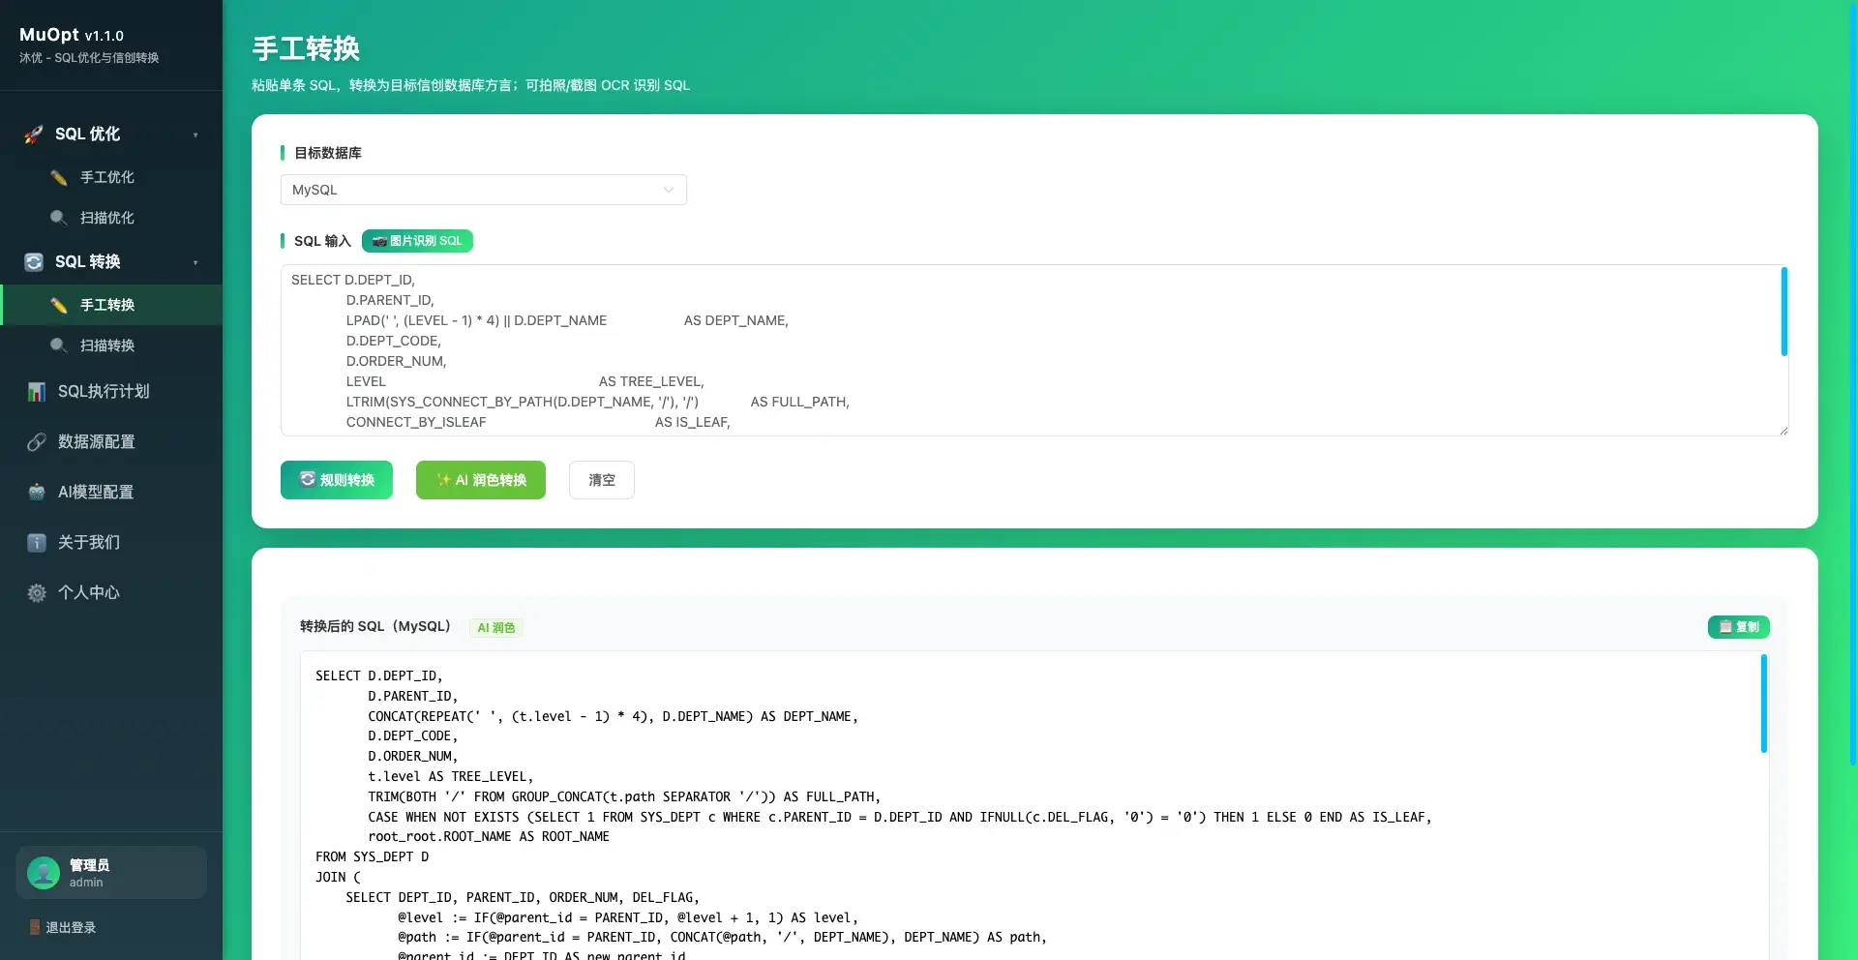The width and height of the screenshot is (1858, 960).
Task: Click the magnifier icon beside 扫描转换
Action: coord(59,345)
